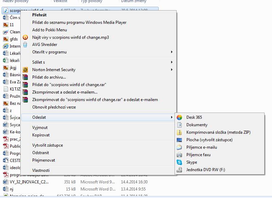Select Přidat do "scorpions winfd of change.rar"
The height and width of the screenshot is (198, 272).
(69, 85)
